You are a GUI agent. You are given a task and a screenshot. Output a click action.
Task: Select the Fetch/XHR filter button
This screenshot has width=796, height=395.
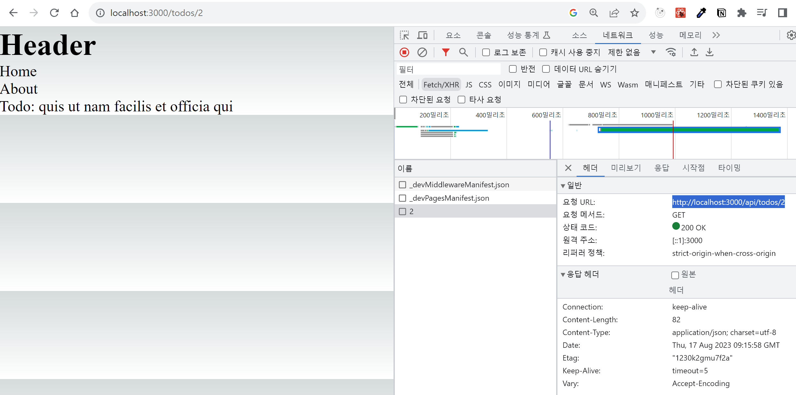click(x=441, y=85)
